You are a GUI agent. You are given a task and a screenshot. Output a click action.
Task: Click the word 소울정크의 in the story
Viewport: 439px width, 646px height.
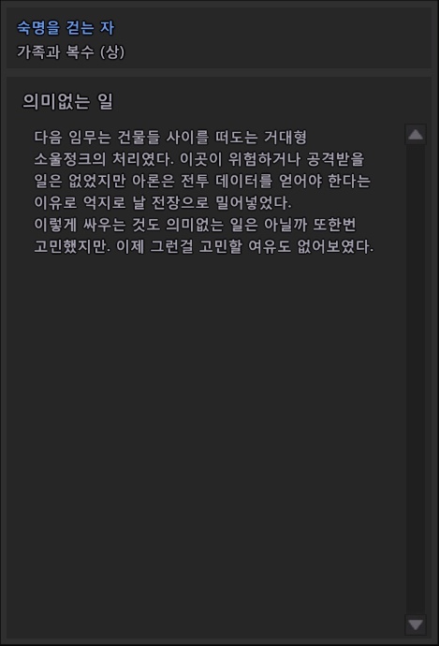[70, 159]
